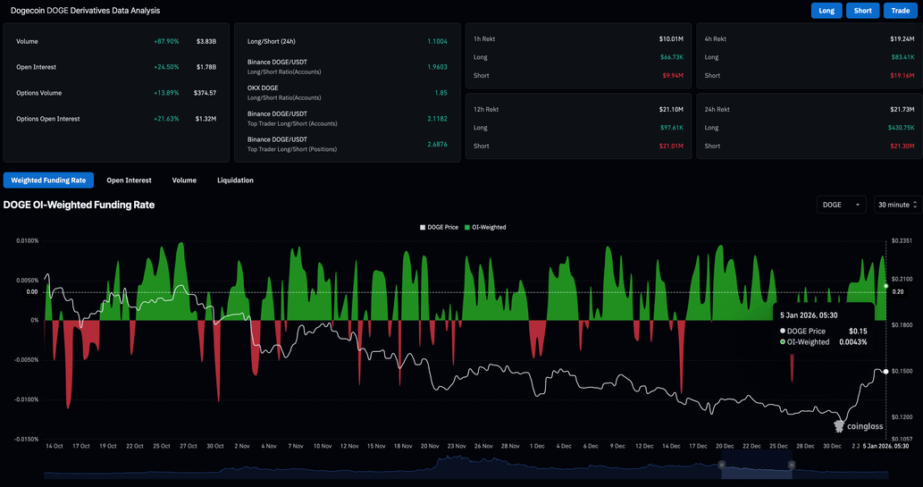This screenshot has height=487, width=923.
Task: Click the green OI-Weighted legend swatch
Action: [467, 228]
